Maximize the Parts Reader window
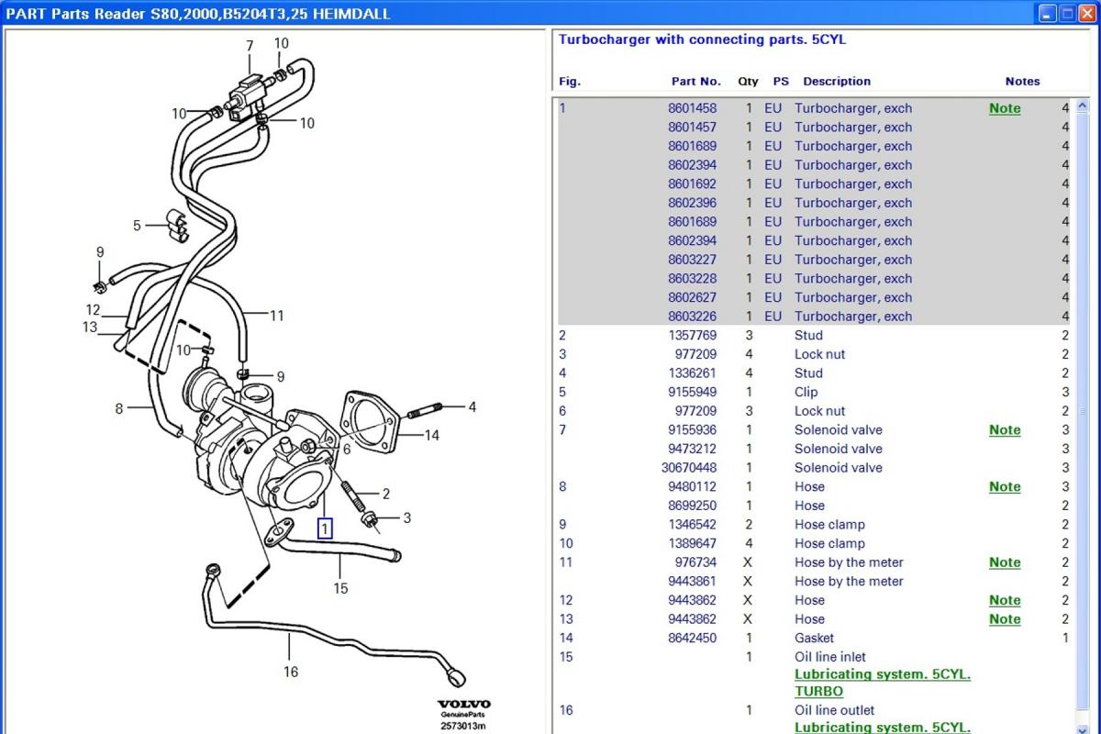The width and height of the screenshot is (1101, 734). pos(1068,13)
